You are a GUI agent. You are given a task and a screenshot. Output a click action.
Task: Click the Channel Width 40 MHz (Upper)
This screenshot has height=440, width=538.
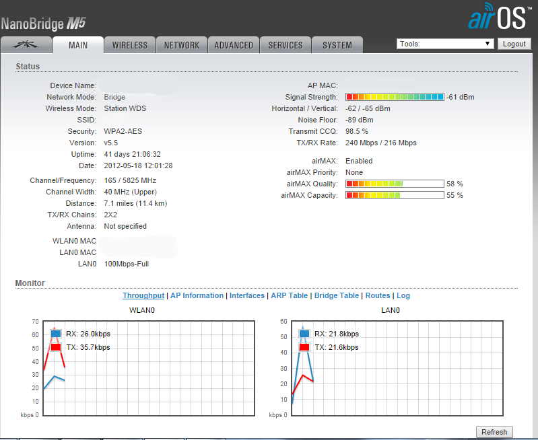[x=131, y=192]
